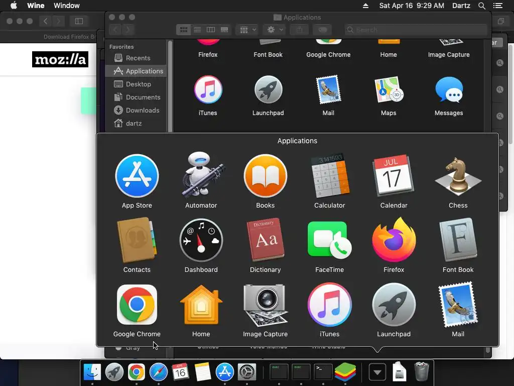514x386 pixels.
Task: Open Calendar from the Dock
Action: click(x=181, y=372)
